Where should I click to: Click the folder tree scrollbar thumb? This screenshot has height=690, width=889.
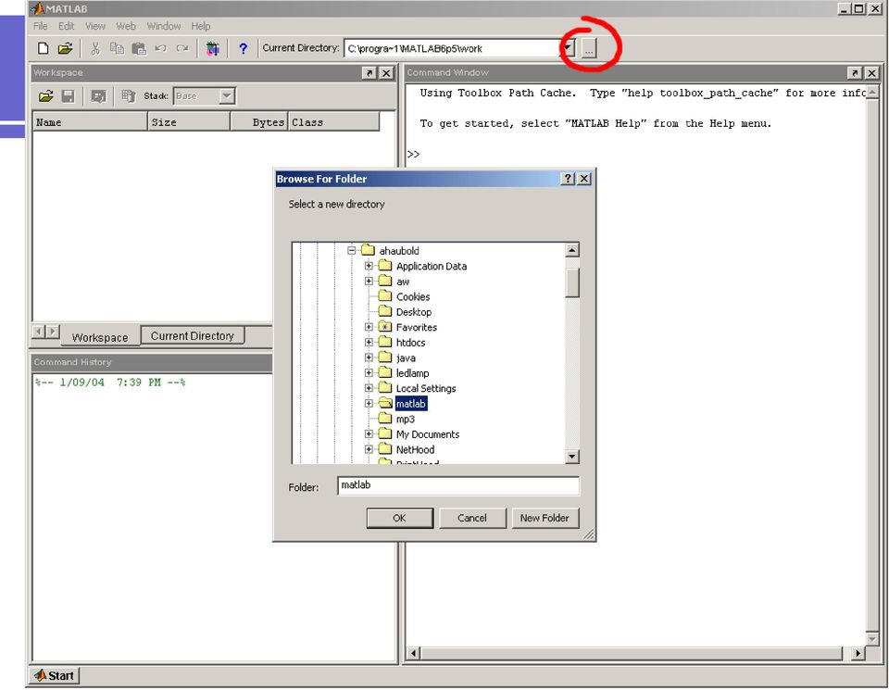572,282
